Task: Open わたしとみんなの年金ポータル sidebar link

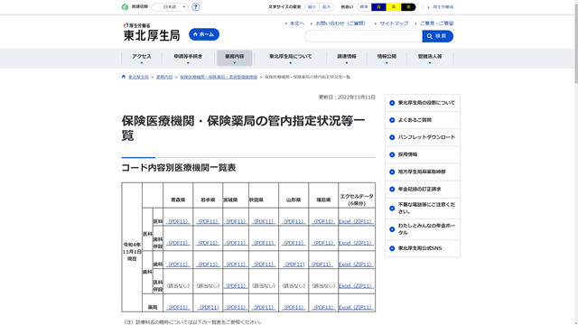Action: click(426, 229)
